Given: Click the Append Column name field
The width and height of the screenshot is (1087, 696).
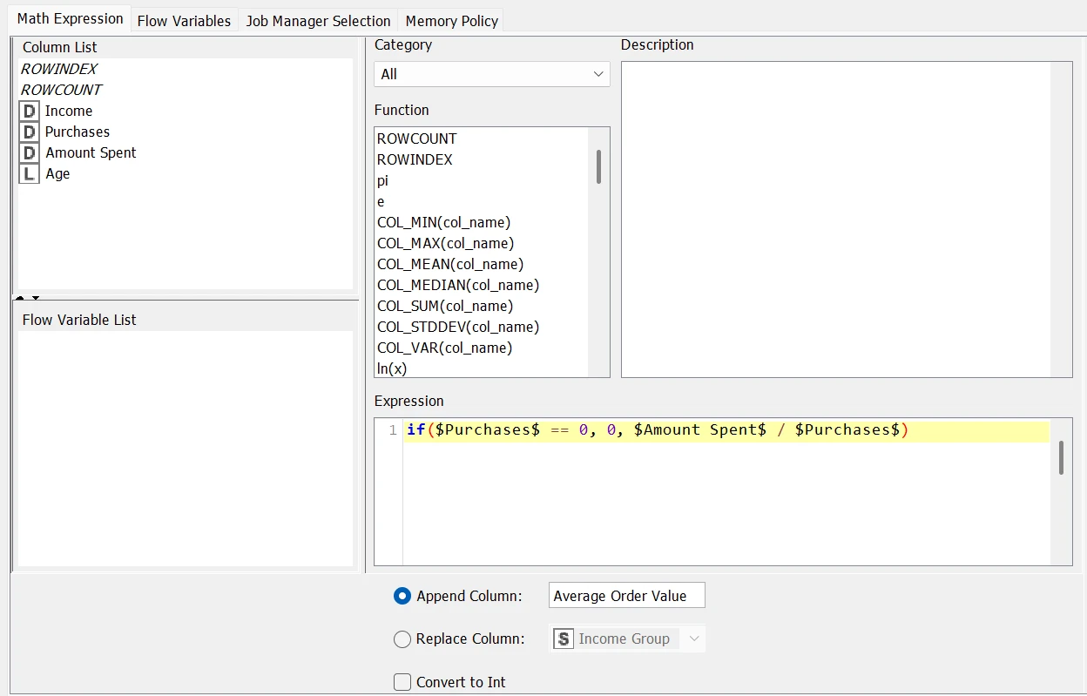Looking at the screenshot, I should pos(627,596).
